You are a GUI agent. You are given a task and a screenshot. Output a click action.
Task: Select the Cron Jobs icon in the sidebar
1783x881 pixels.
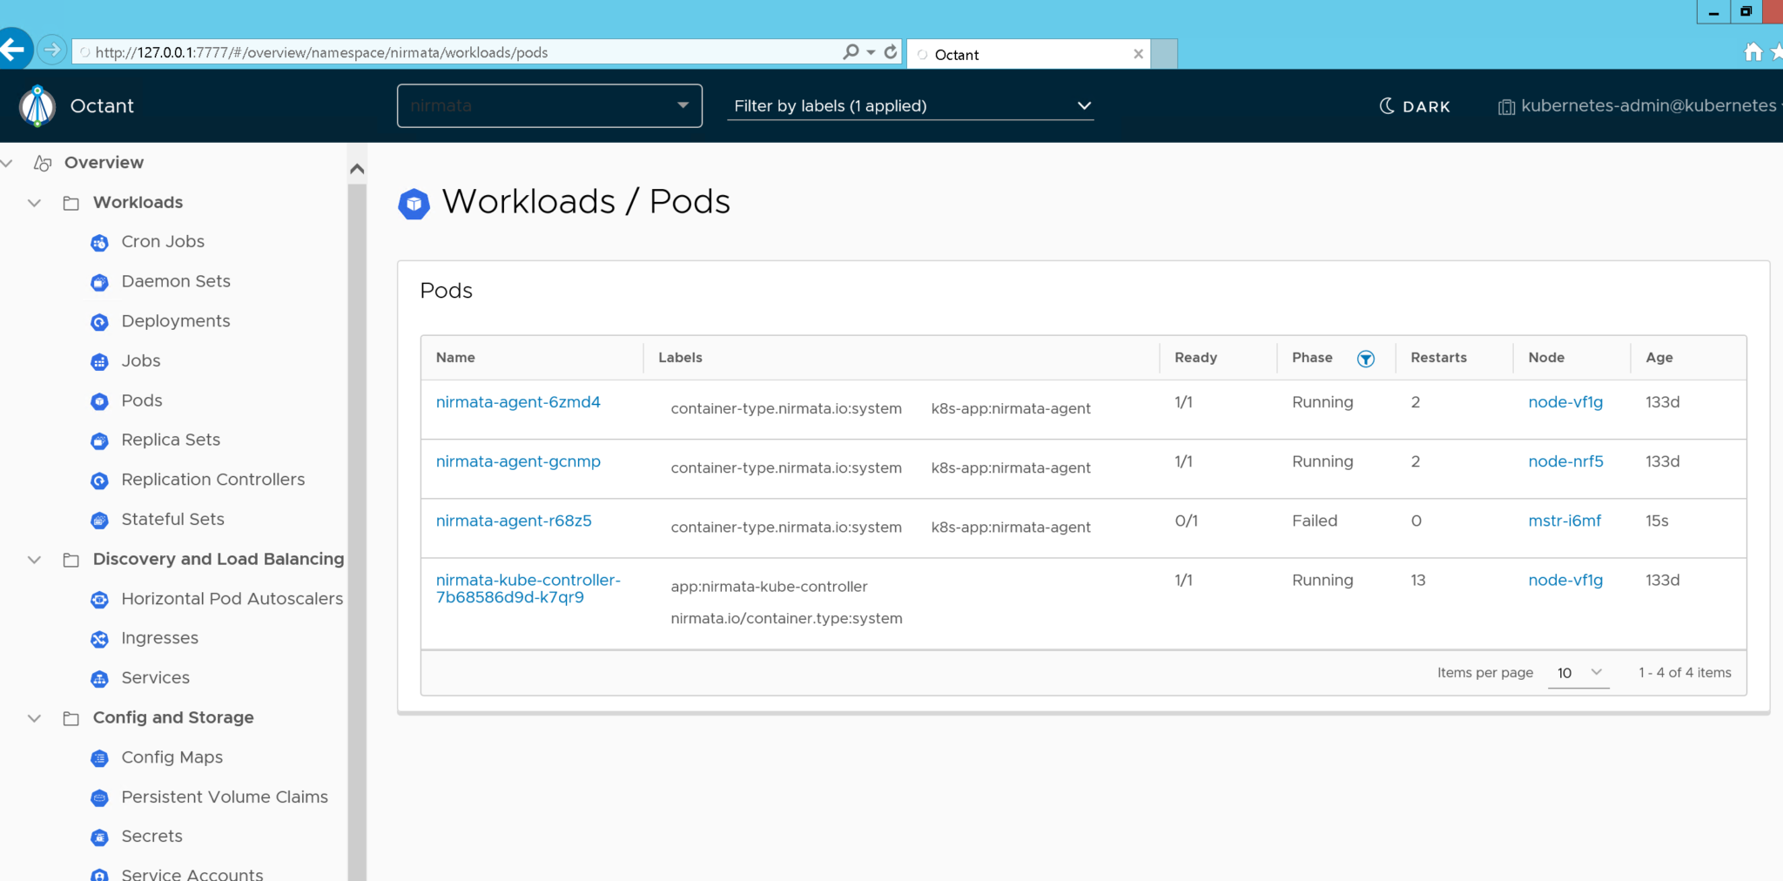[x=99, y=243]
